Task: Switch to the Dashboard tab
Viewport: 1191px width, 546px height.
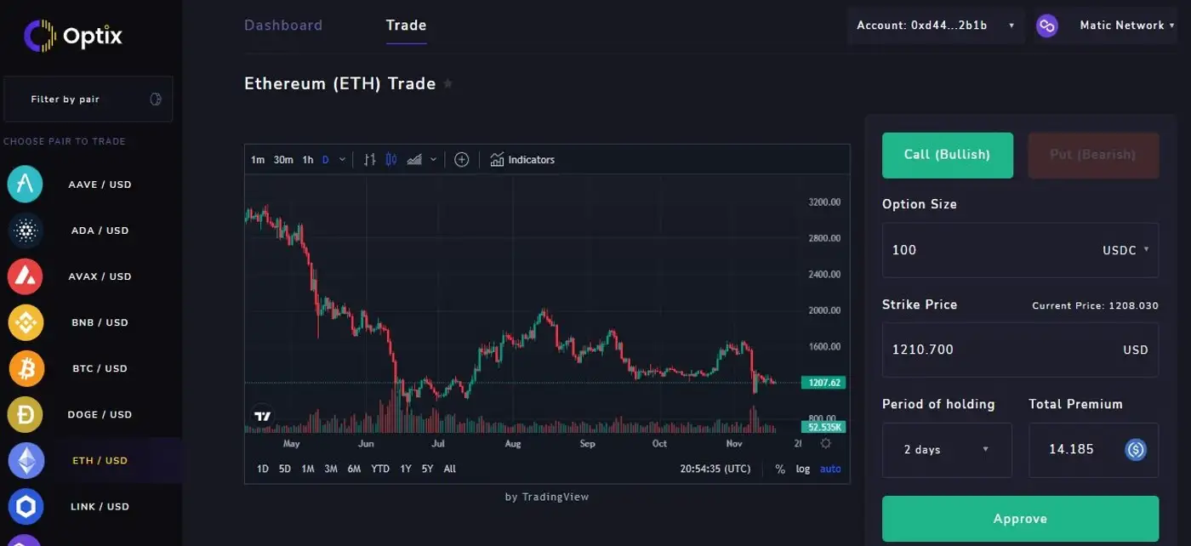Action: click(x=283, y=26)
